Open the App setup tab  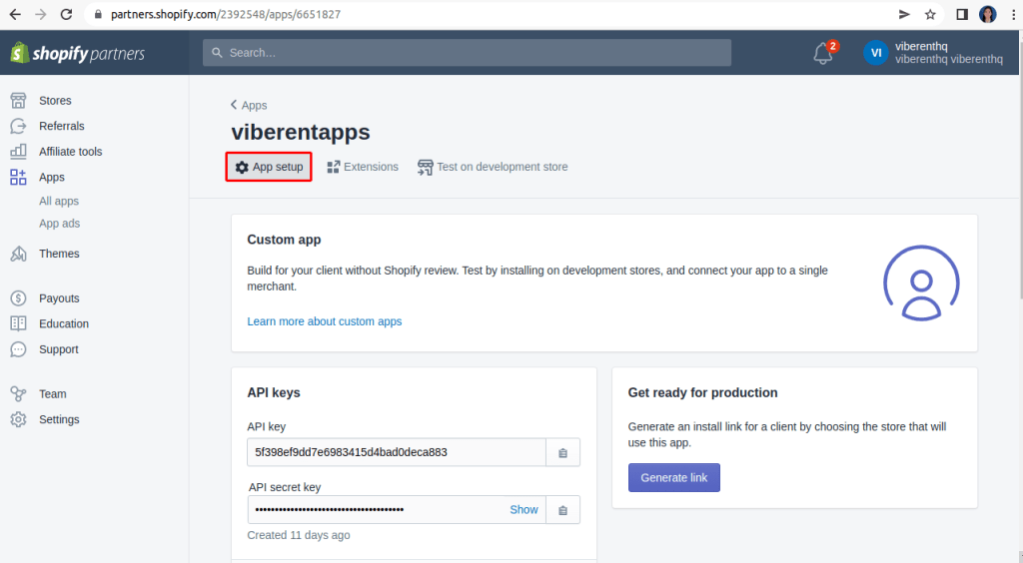tap(269, 167)
